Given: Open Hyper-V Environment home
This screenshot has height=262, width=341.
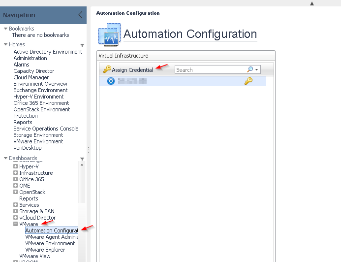Looking at the screenshot, I should [38, 97].
